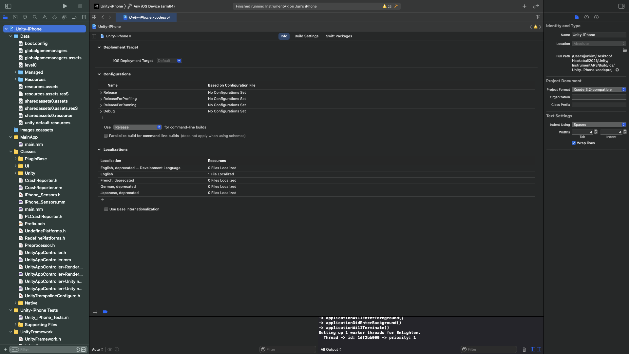The width and height of the screenshot is (629, 354).
Task: Open the Source Control navigator icon
Action: pyautogui.click(x=15, y=17)
